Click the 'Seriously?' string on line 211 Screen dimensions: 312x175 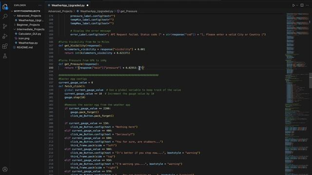coord(125,134)
